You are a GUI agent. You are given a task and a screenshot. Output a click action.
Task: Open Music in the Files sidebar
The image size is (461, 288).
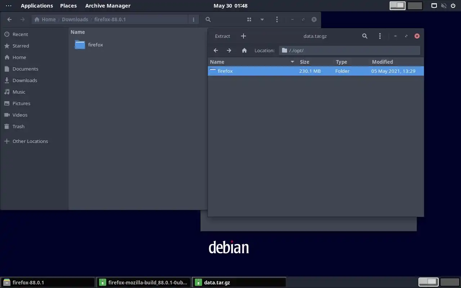click(x=34, y=92)
